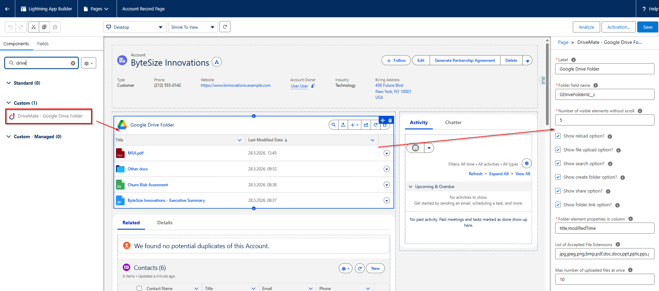Uncheck Show reload option

click(558, 136)
